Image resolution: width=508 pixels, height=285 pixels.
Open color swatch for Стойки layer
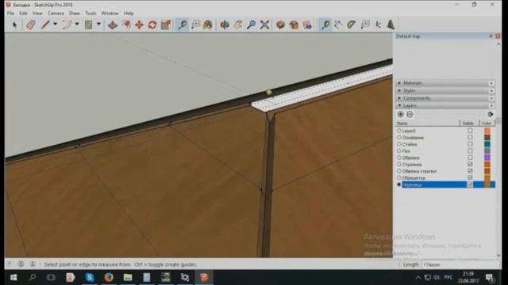[x=487, y=144]
